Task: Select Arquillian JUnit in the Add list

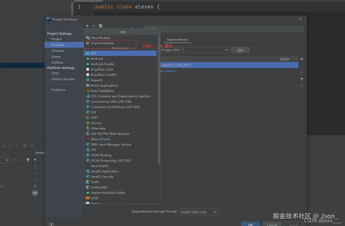Action: 120,69
